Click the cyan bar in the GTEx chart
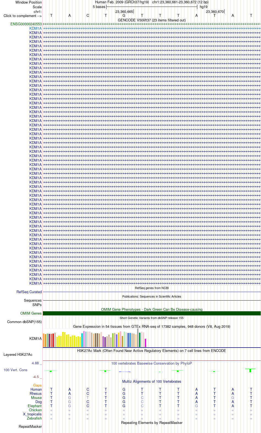The width and height of the screenshot is (261, 433). click(x=82, y=340)
